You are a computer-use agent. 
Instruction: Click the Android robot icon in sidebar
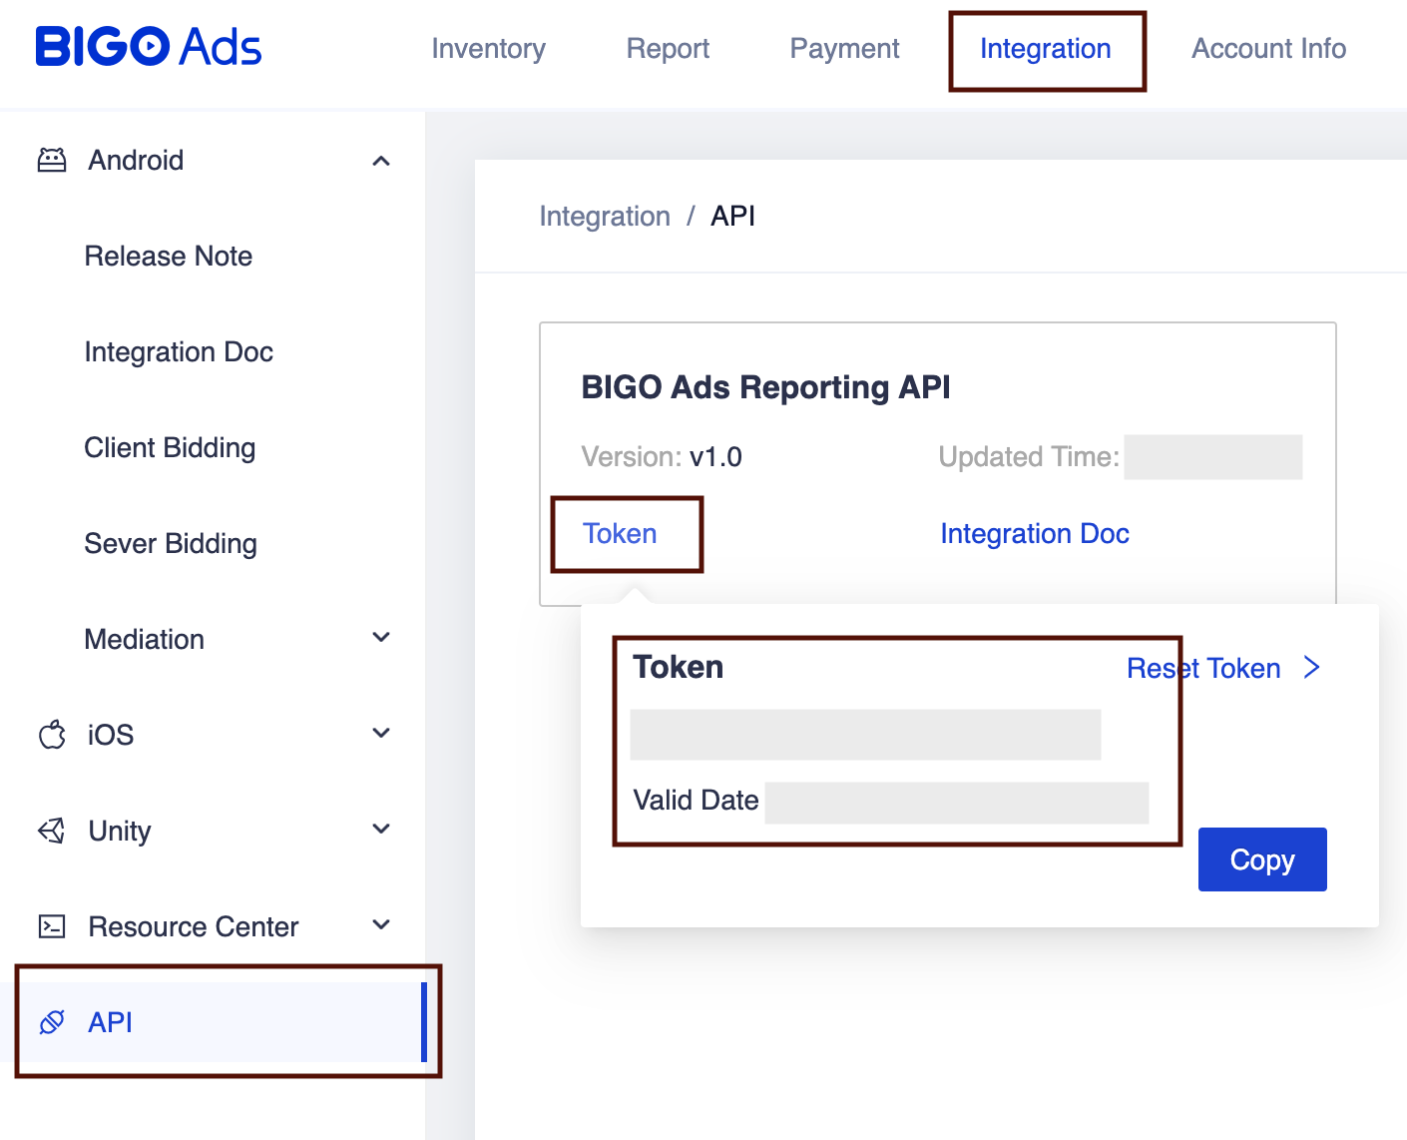point(52,160)
